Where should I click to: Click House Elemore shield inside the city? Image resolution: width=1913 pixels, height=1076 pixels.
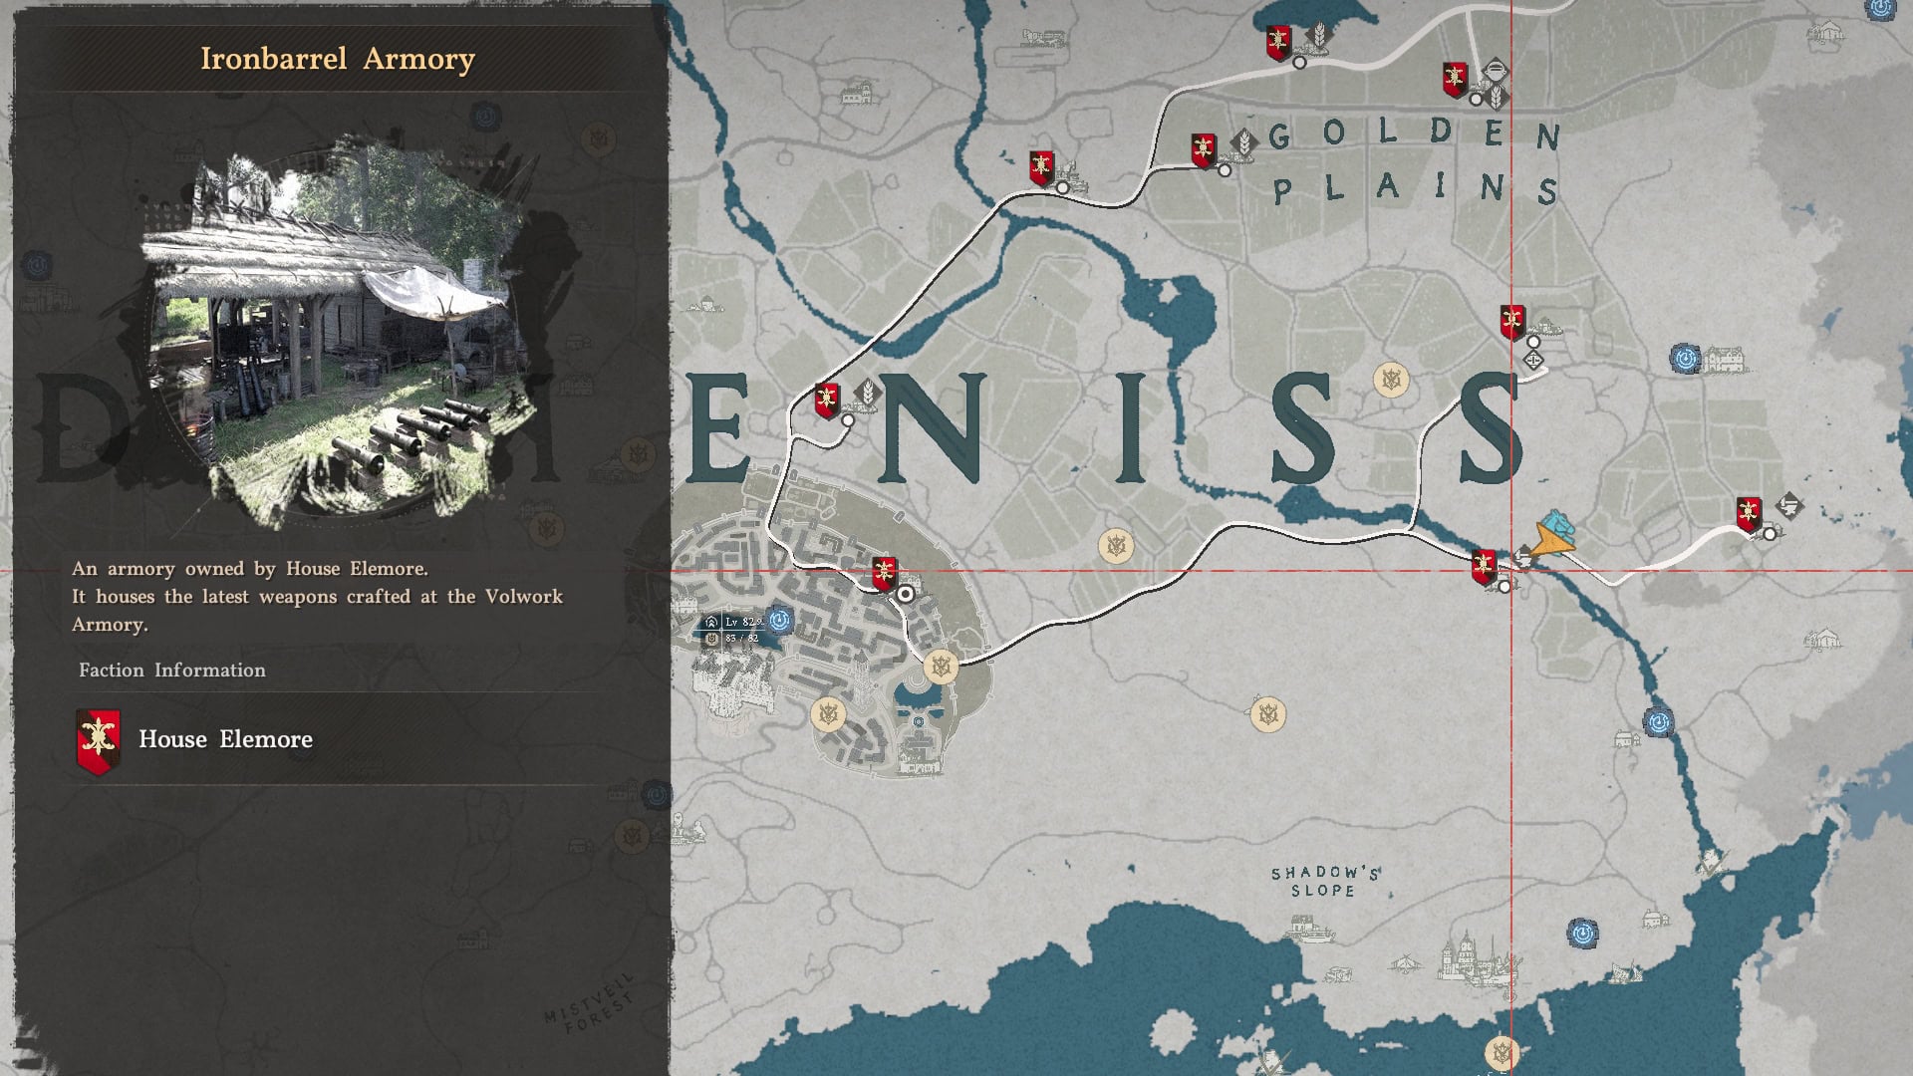pyautogui.click(x=884, y=574)
